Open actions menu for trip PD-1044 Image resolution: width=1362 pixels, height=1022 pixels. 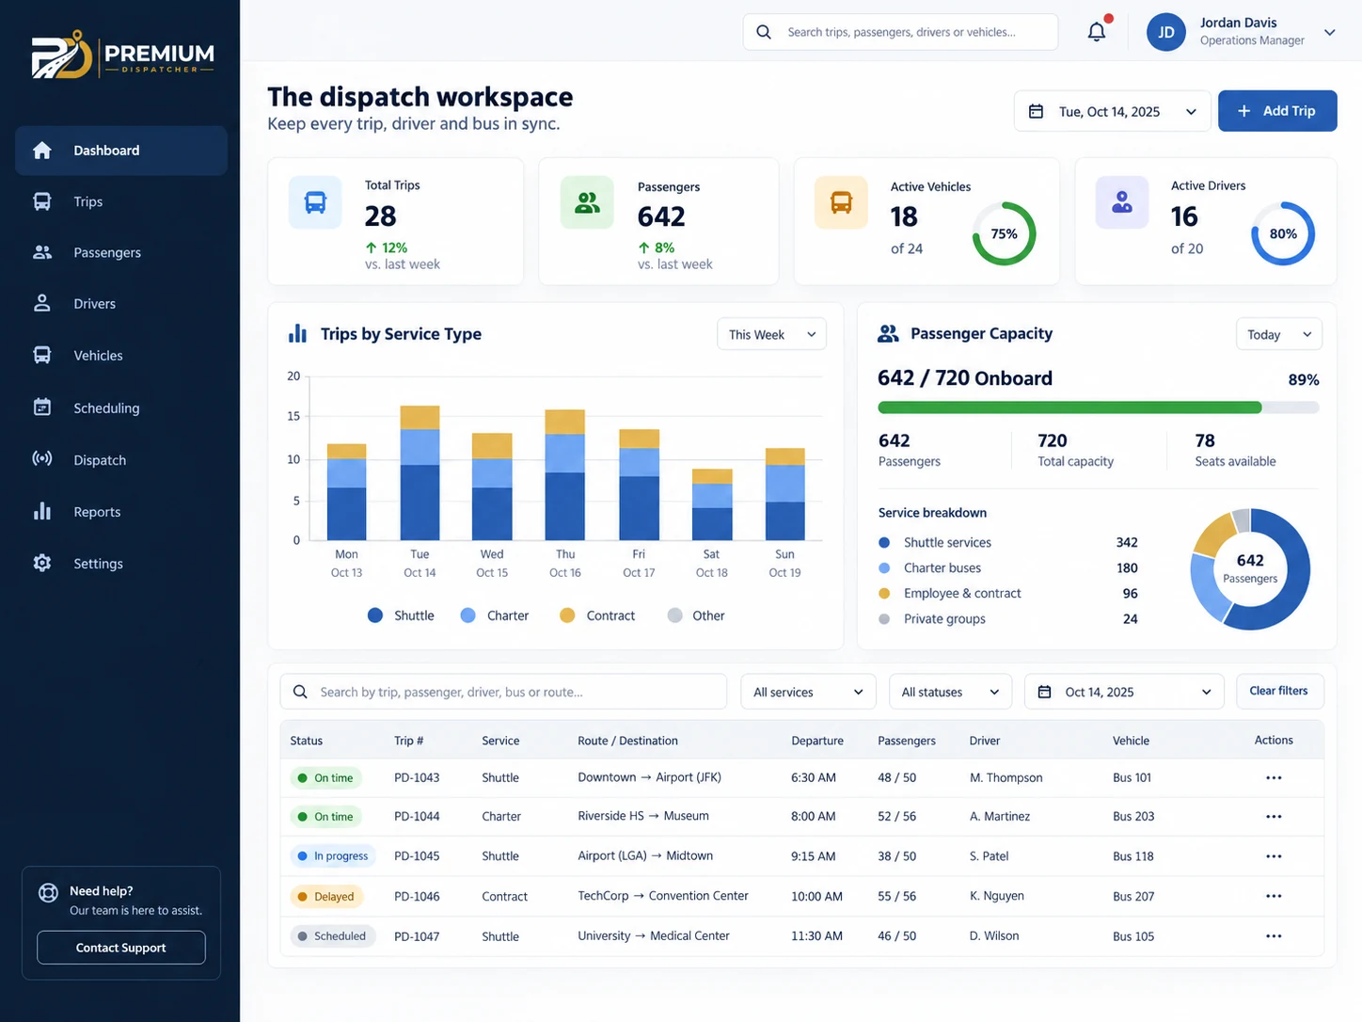pos(1274,817)
